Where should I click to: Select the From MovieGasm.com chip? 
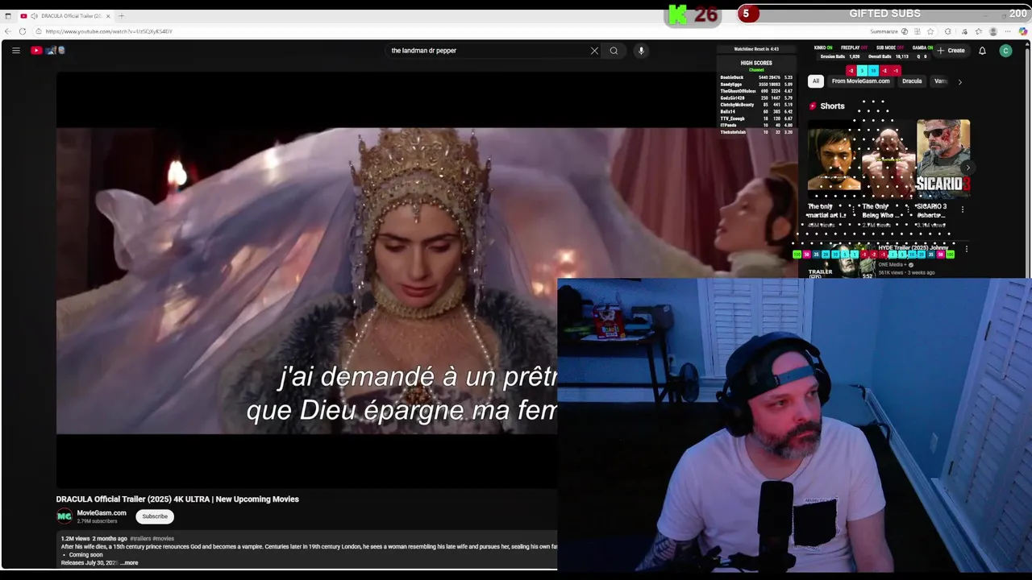860,81
